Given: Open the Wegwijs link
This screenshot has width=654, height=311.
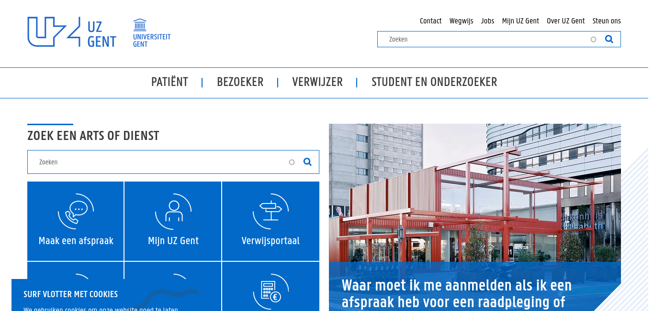Looking at the screenshot, I should (x=461, y=21).
